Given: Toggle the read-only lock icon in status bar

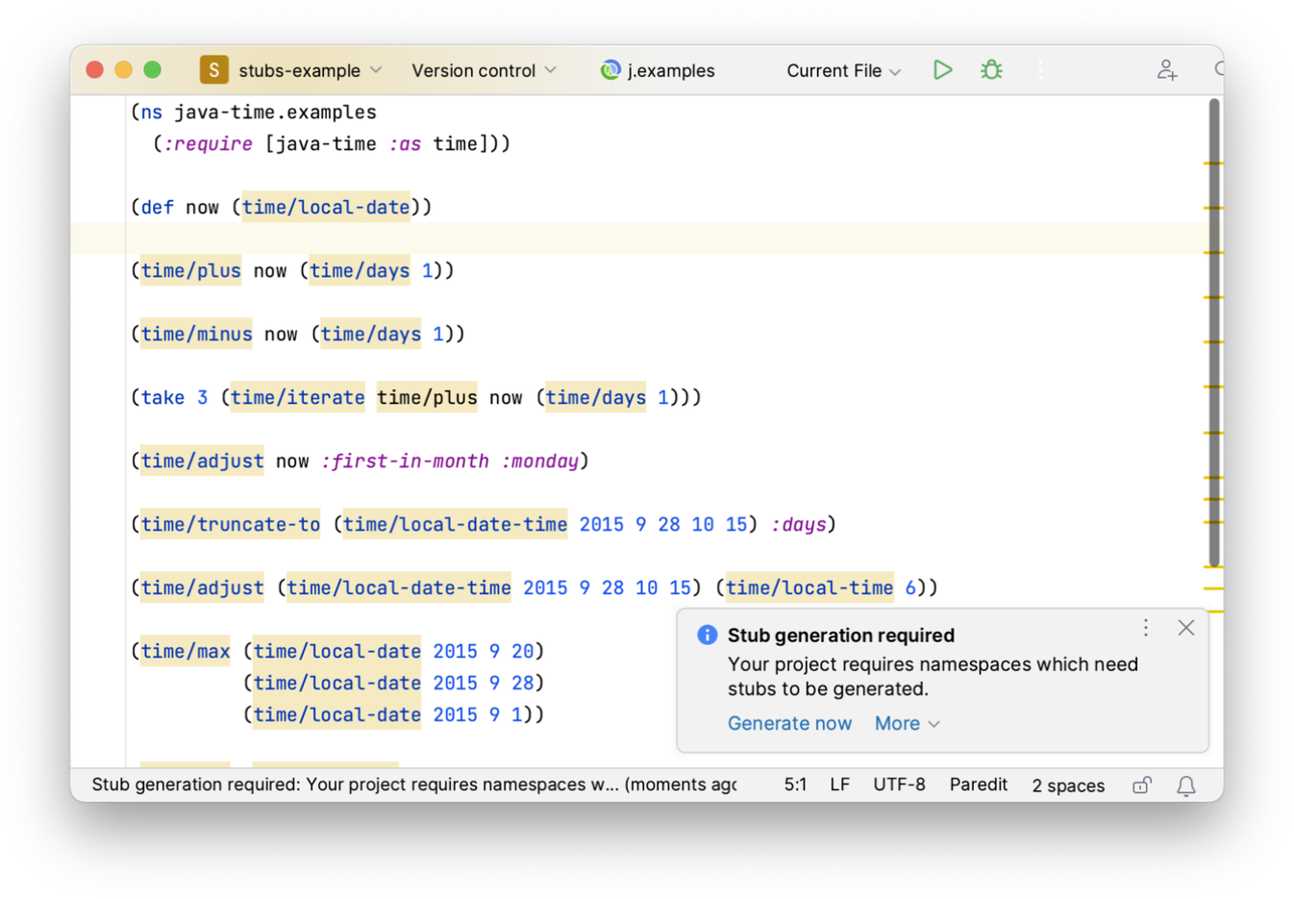Looking at the screenshot, I should point(1141,786).
